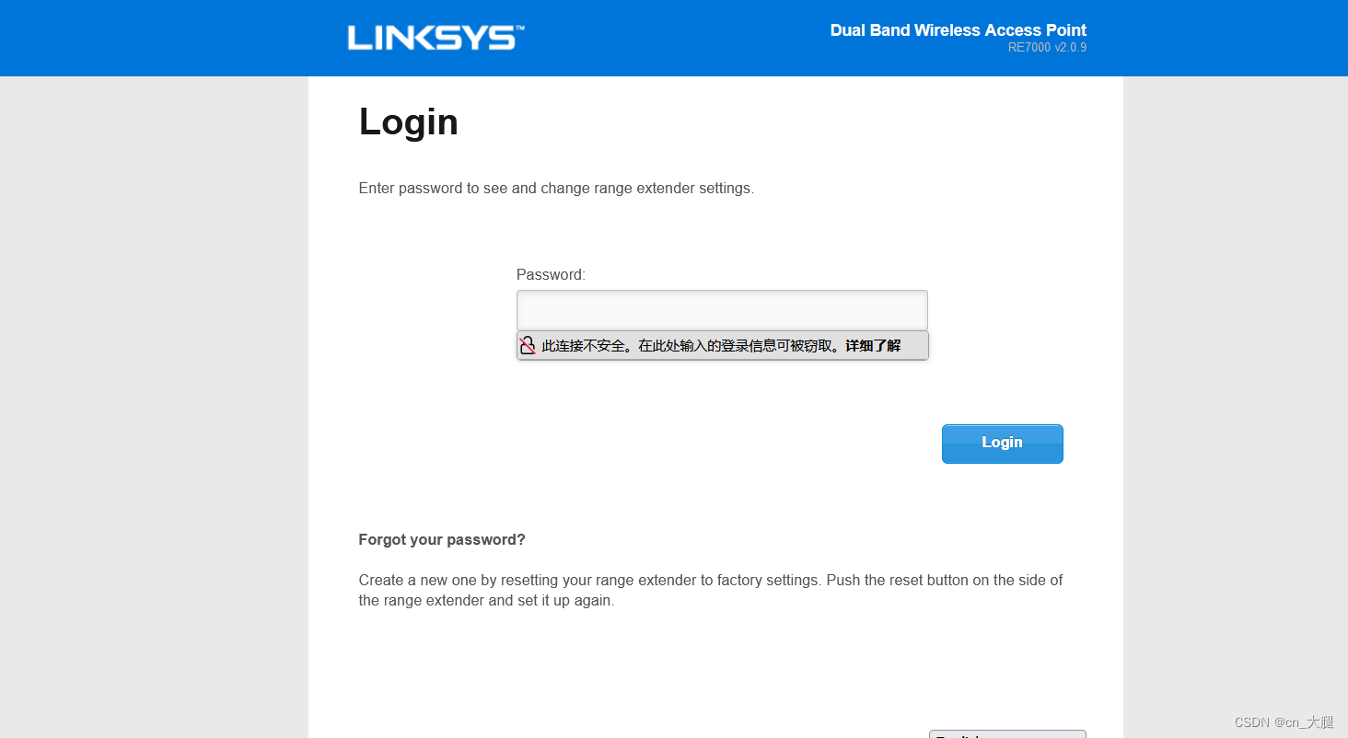Click 'Dual Band Wireless Access Point' title
The width and height of the screenshot is (1348, 738).
(958, 30)
